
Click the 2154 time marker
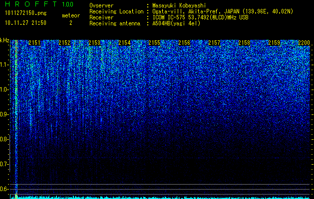pyautogui.click(x=124, y=43)
